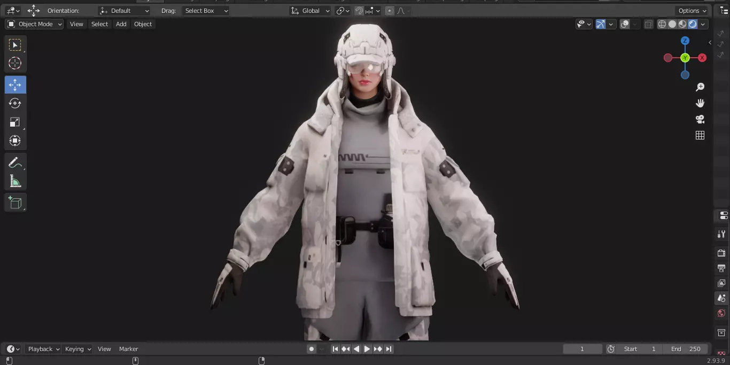Open object visibility and selectability dropdown
The height and width of the screenshot is (365, 730).
(x=584, y=24)
